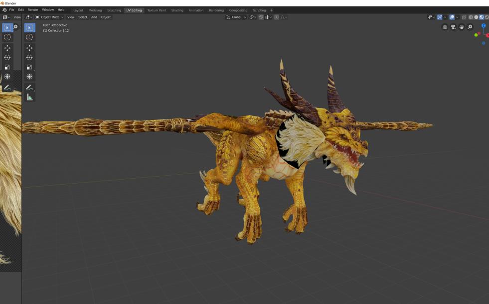Open viewport object visibility dropdown

click(x=431, y=17)
